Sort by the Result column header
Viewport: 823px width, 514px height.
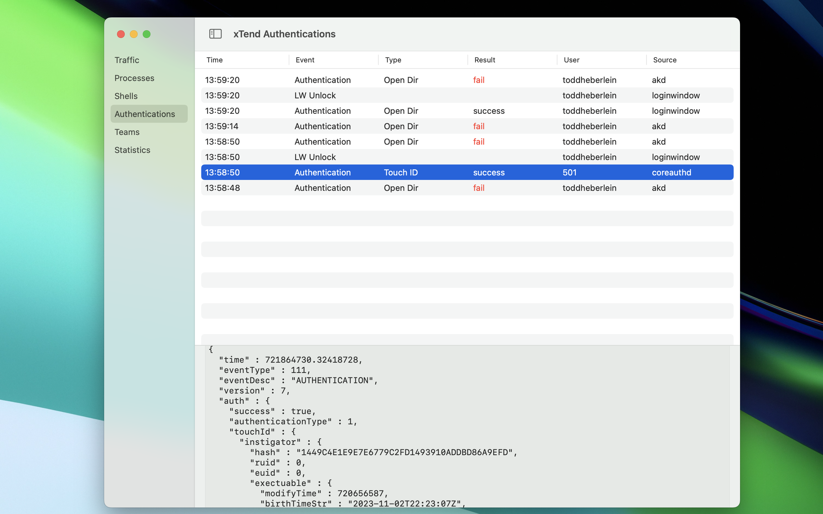click(x=485, y=60)
